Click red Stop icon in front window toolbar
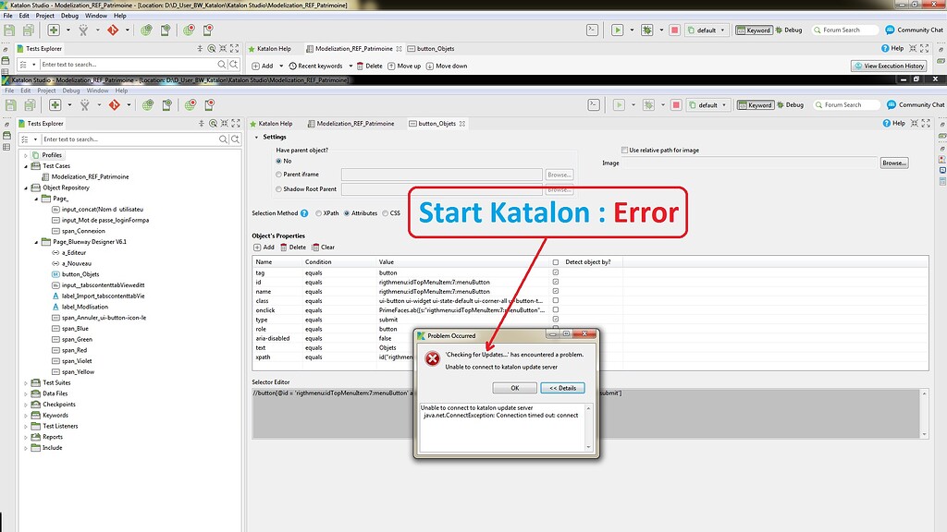 tap(676, 105)
